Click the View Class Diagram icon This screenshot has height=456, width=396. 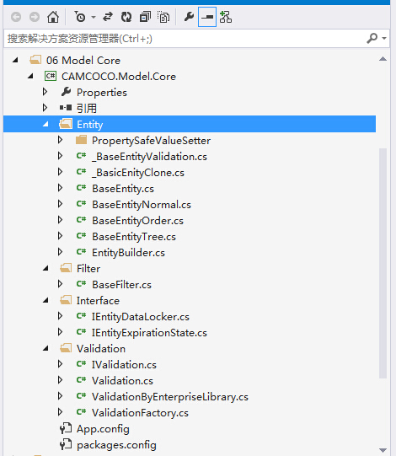226,17
